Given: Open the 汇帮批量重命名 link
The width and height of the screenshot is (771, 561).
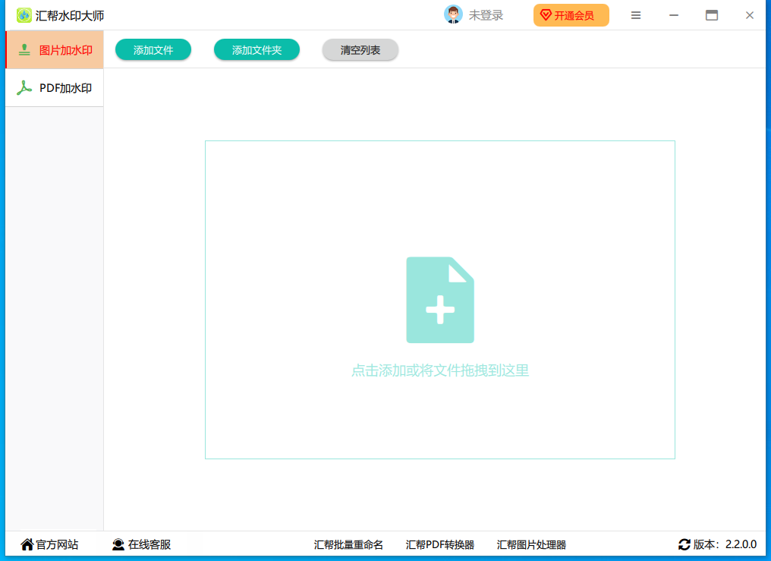Looking at the screenshot, I should [x=348, y=544].
